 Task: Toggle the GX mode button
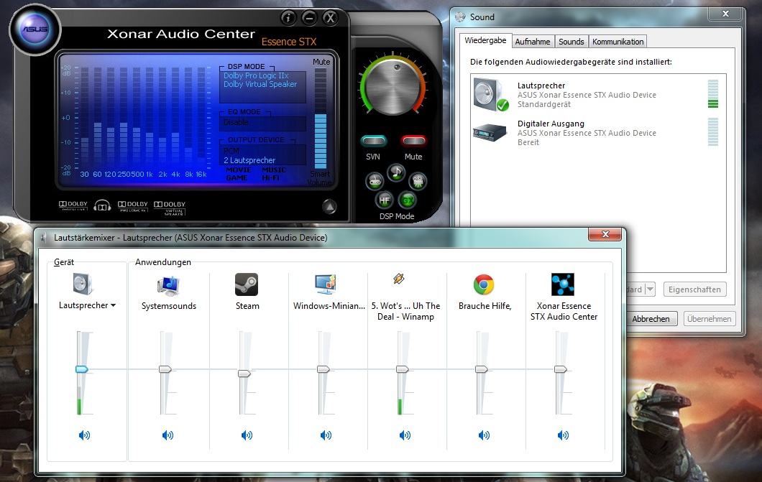pyautogui.click(x=408, y=200)
